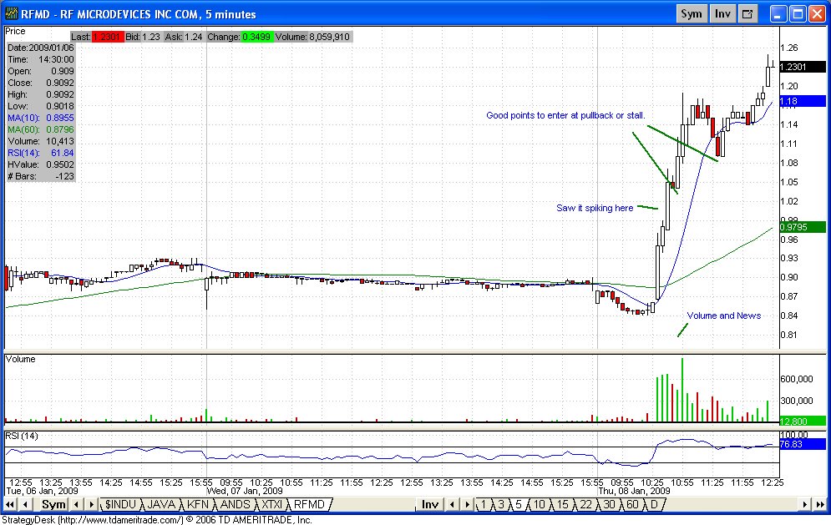Select the 10 minute interval tab
Screen dimensions: 831x525
(539, 504)
